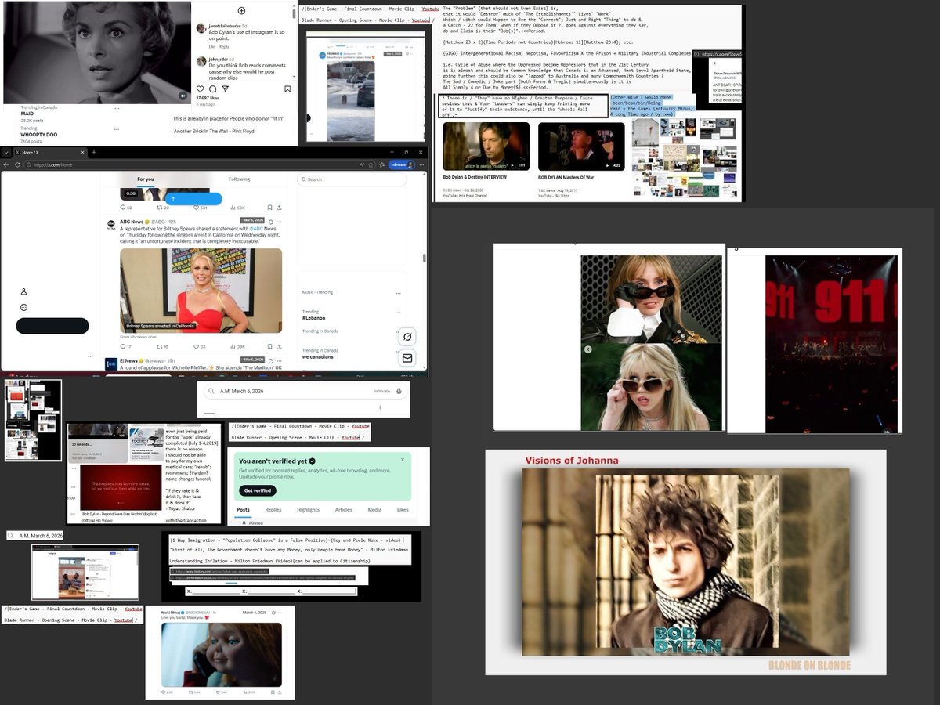Click microphone icon in the search box
Viewport: 940px width, 705px height.
pos(399,391)
